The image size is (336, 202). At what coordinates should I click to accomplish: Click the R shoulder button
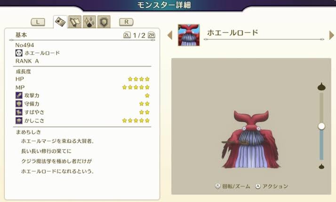(x=126, y=22)
